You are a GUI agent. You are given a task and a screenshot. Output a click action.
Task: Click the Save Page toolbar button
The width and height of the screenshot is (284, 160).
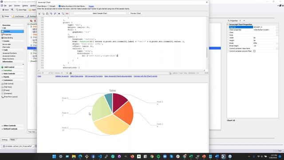coord(21,10)
